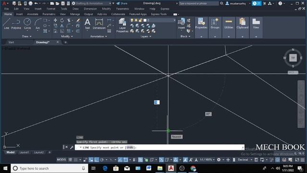Image resolution: width=307 pixels, height=173 pixels.
Task: Toggle object snap tracking in status bar
Action: tap(120, 160)
